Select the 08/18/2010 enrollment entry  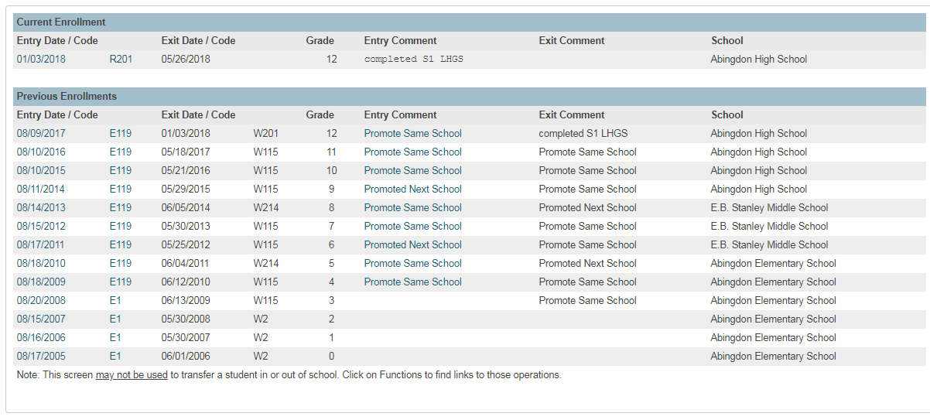[41, 263]
